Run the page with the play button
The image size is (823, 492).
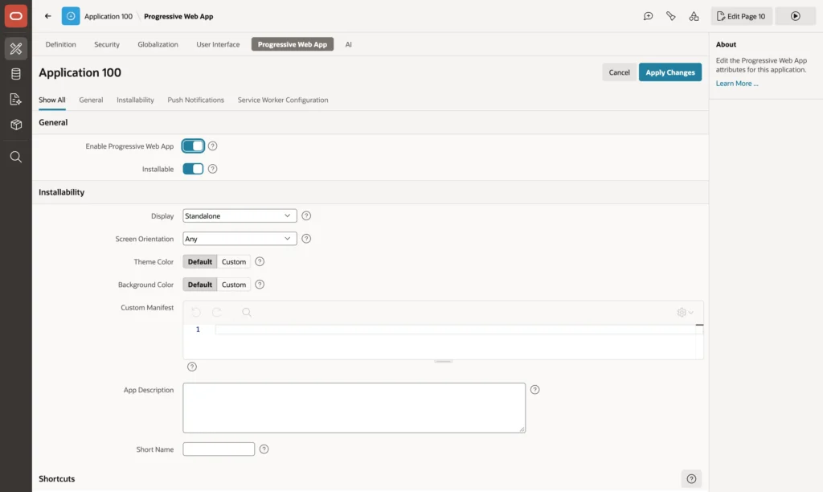[x=796, y=16]
